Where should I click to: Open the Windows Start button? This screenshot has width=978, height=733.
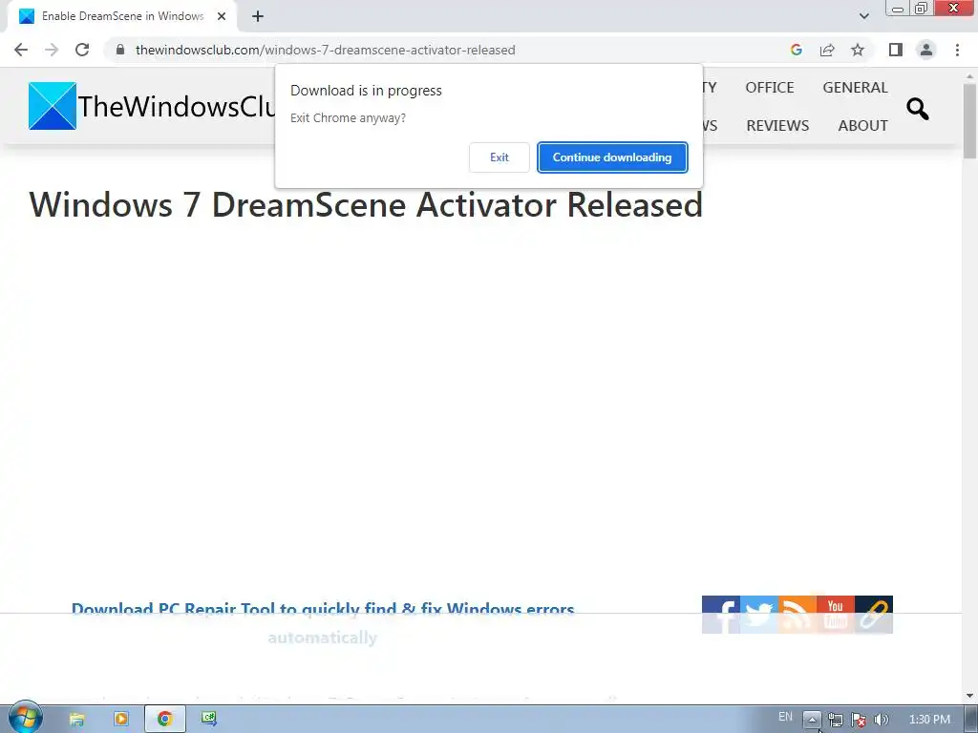(25, 718)
